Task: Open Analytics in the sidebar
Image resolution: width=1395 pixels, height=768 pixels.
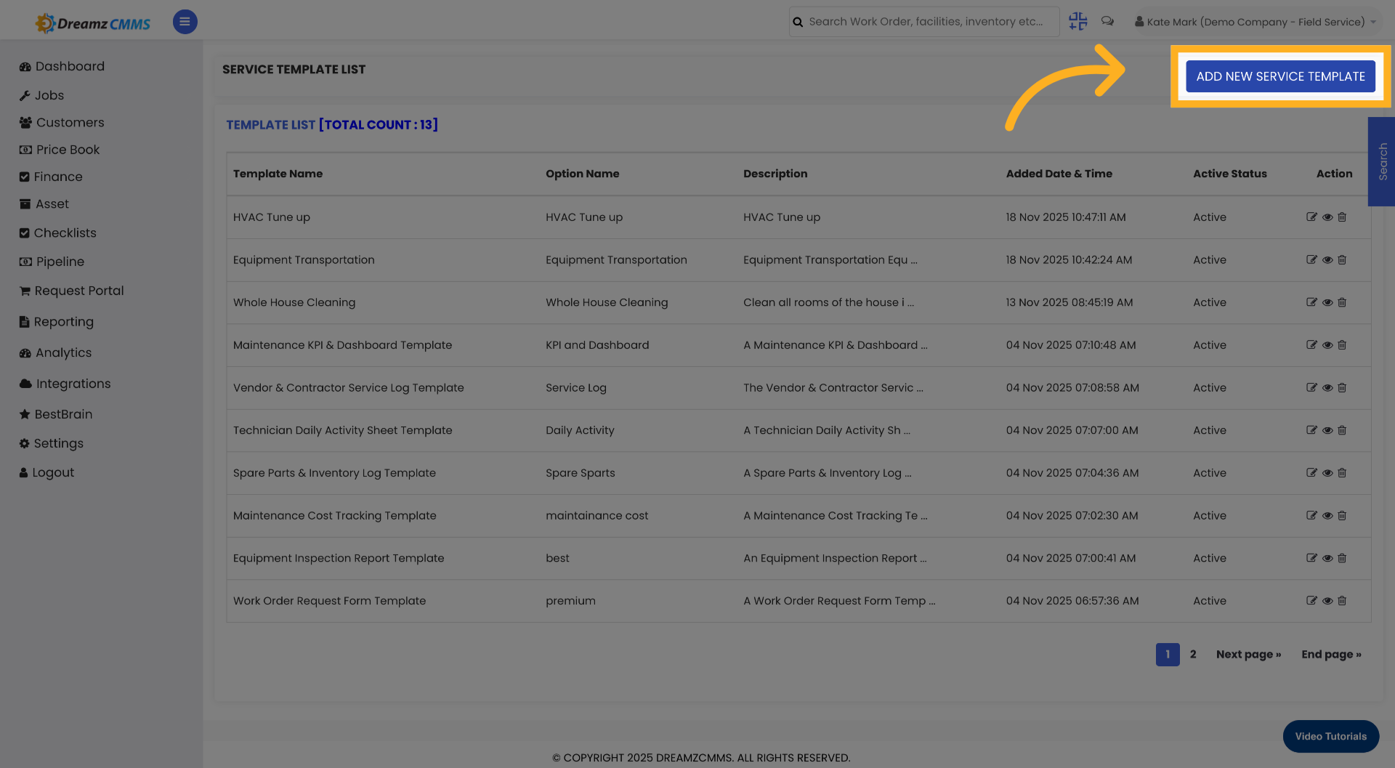Action: pos(55,352)
